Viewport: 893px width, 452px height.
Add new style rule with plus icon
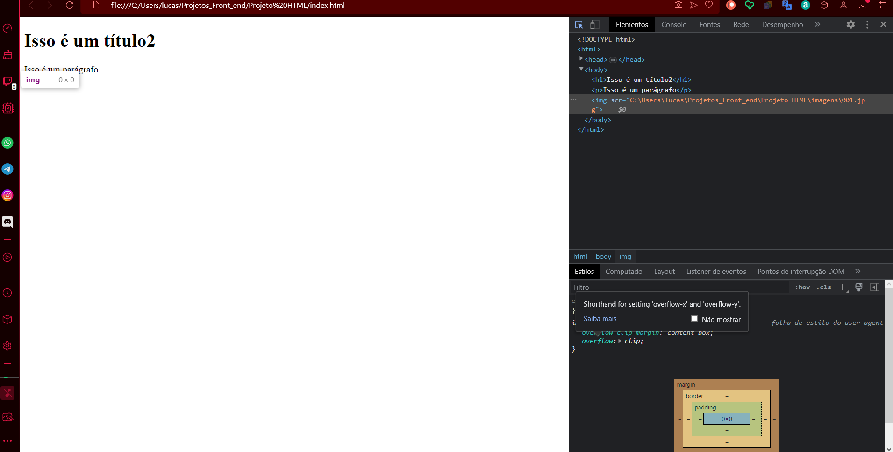[842, 287]
